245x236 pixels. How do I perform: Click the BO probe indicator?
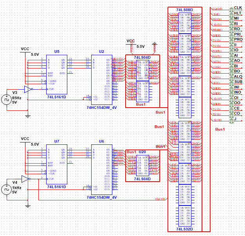(x=231, y=74)
